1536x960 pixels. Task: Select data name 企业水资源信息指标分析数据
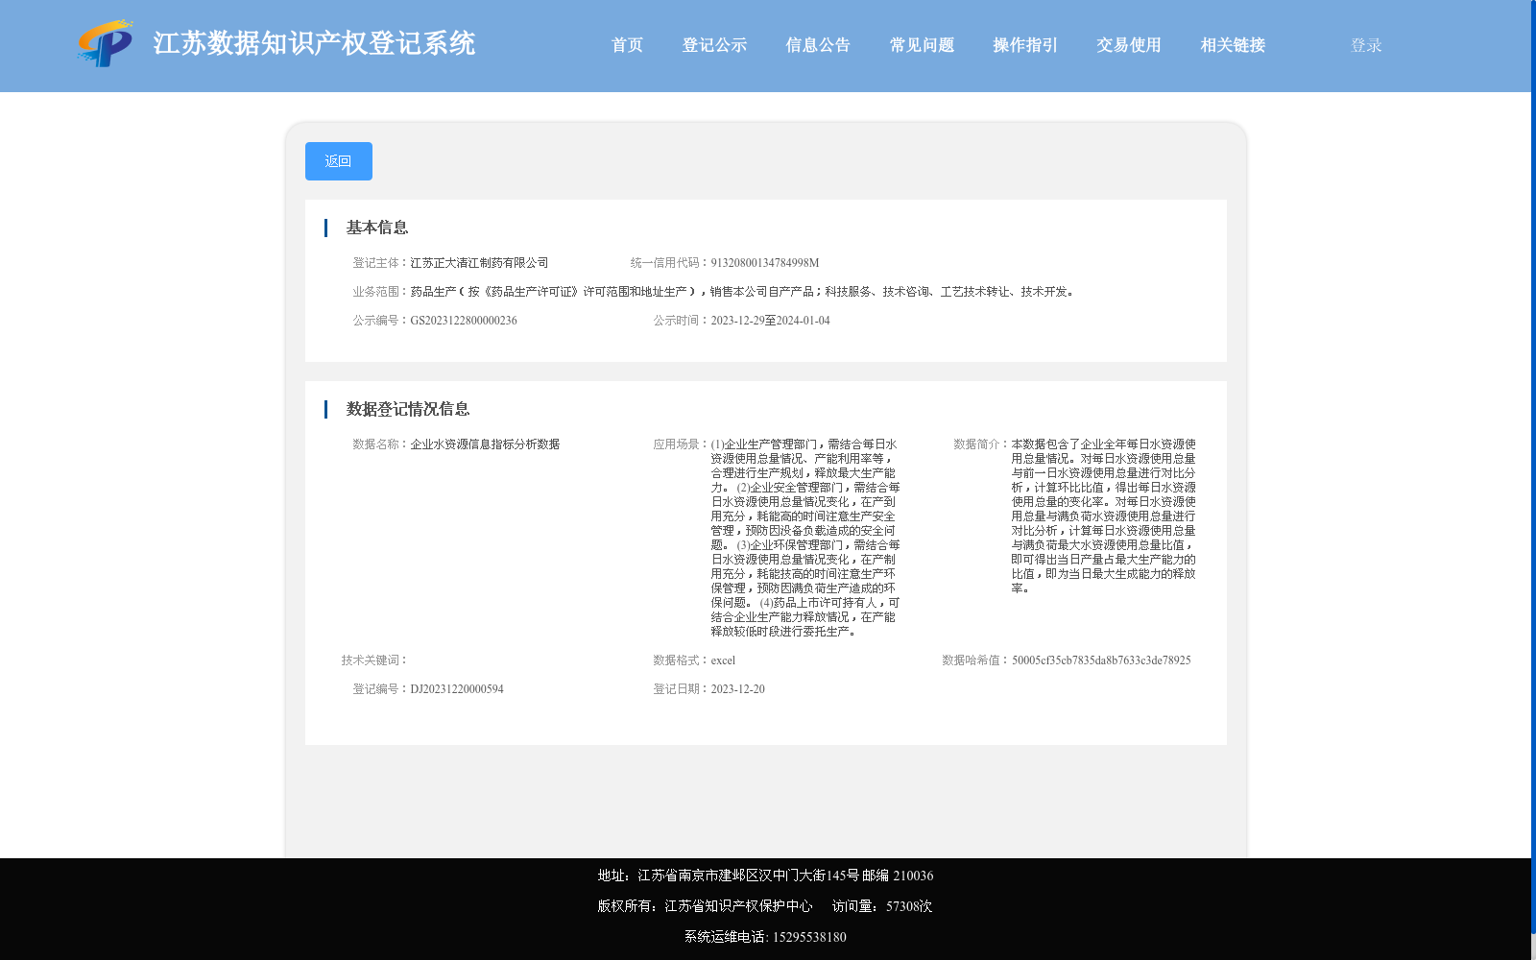click(x=485, y=444)
